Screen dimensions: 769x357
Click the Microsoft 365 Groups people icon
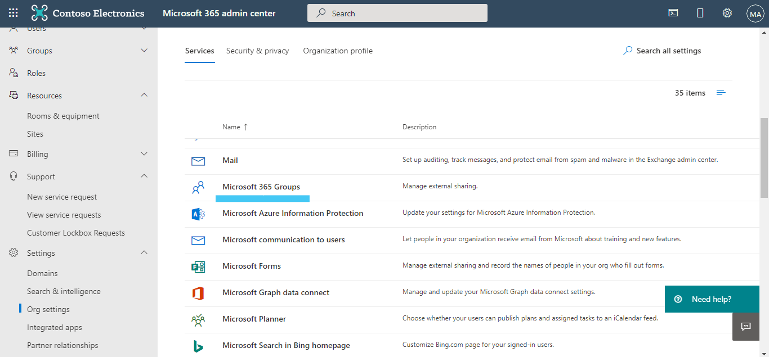pos(198,188)
